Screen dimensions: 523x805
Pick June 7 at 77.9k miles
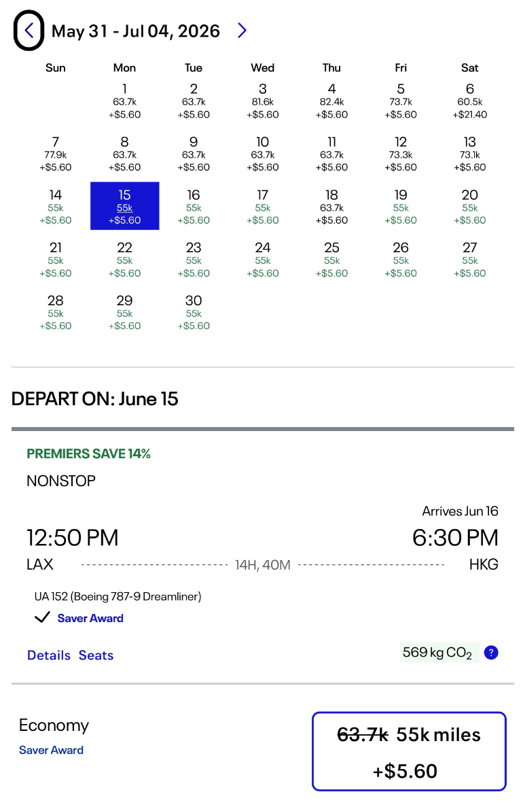point(56,154)
